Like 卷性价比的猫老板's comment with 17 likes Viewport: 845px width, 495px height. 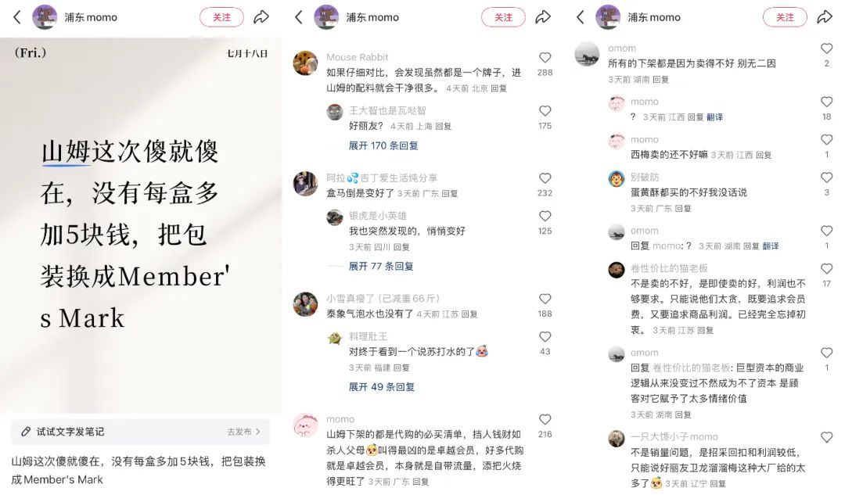[x=826, y=269]
